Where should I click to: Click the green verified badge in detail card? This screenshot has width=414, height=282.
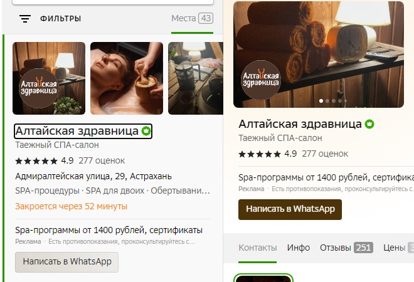pos(369,124)
